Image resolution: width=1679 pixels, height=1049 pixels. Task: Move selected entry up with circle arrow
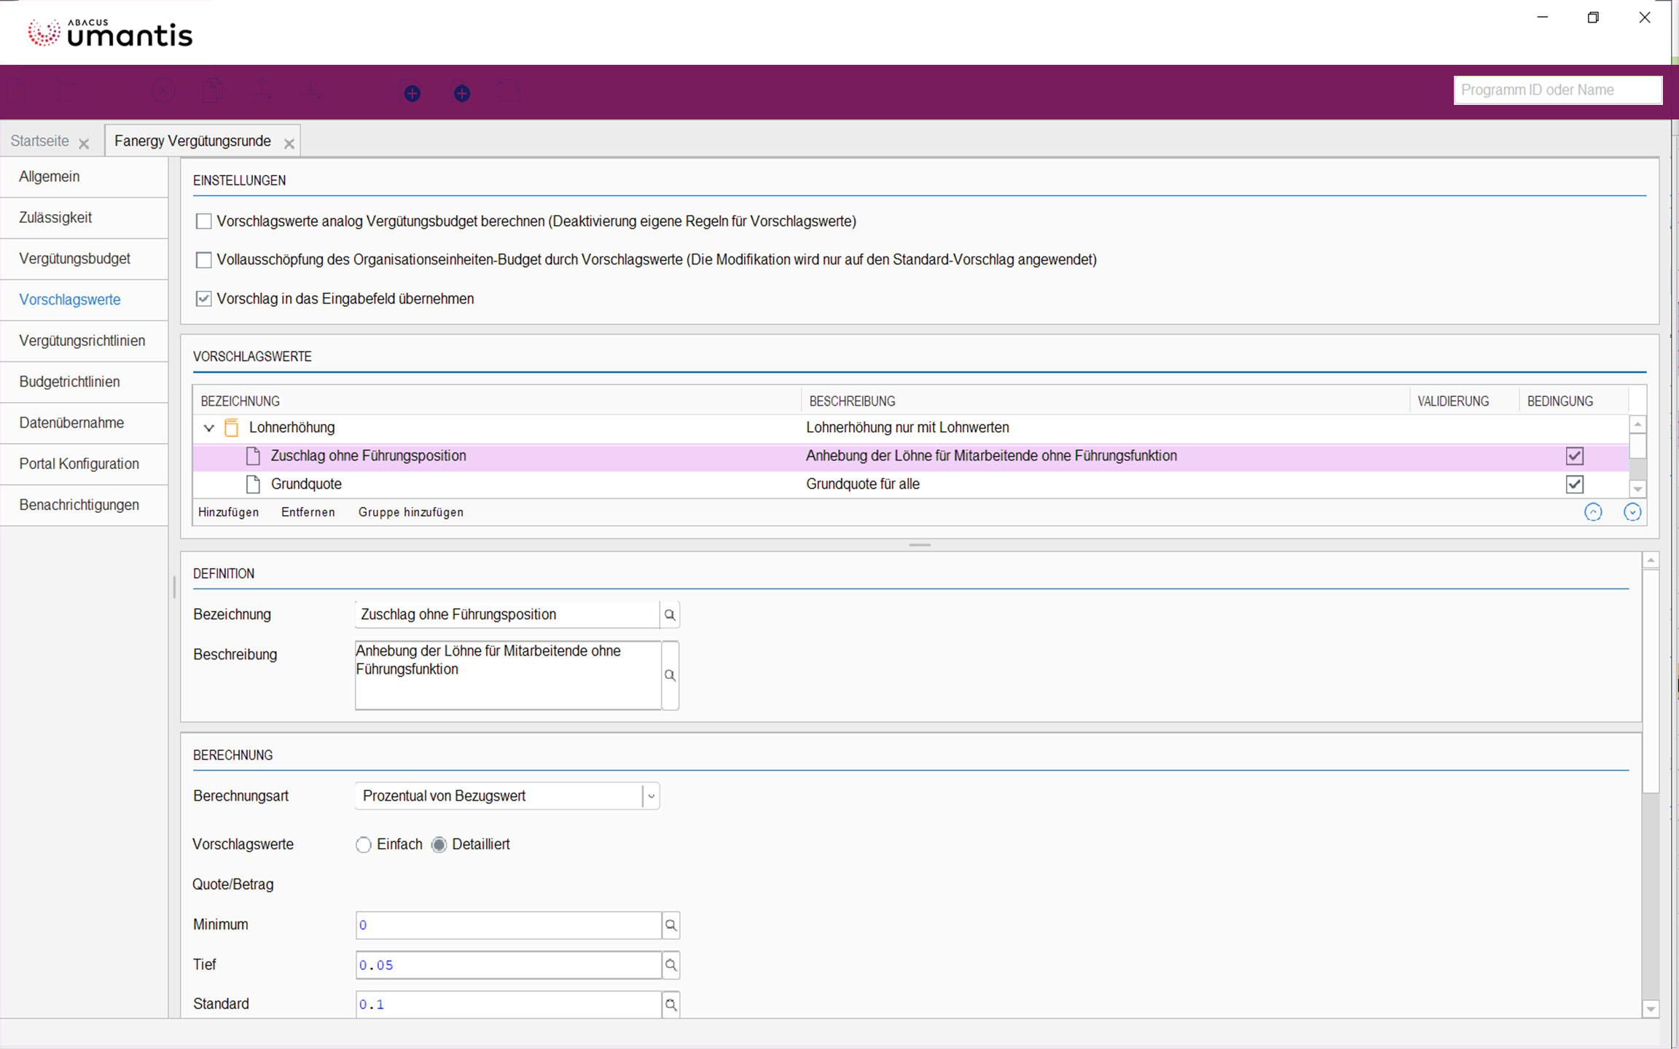coord(1593,512)
